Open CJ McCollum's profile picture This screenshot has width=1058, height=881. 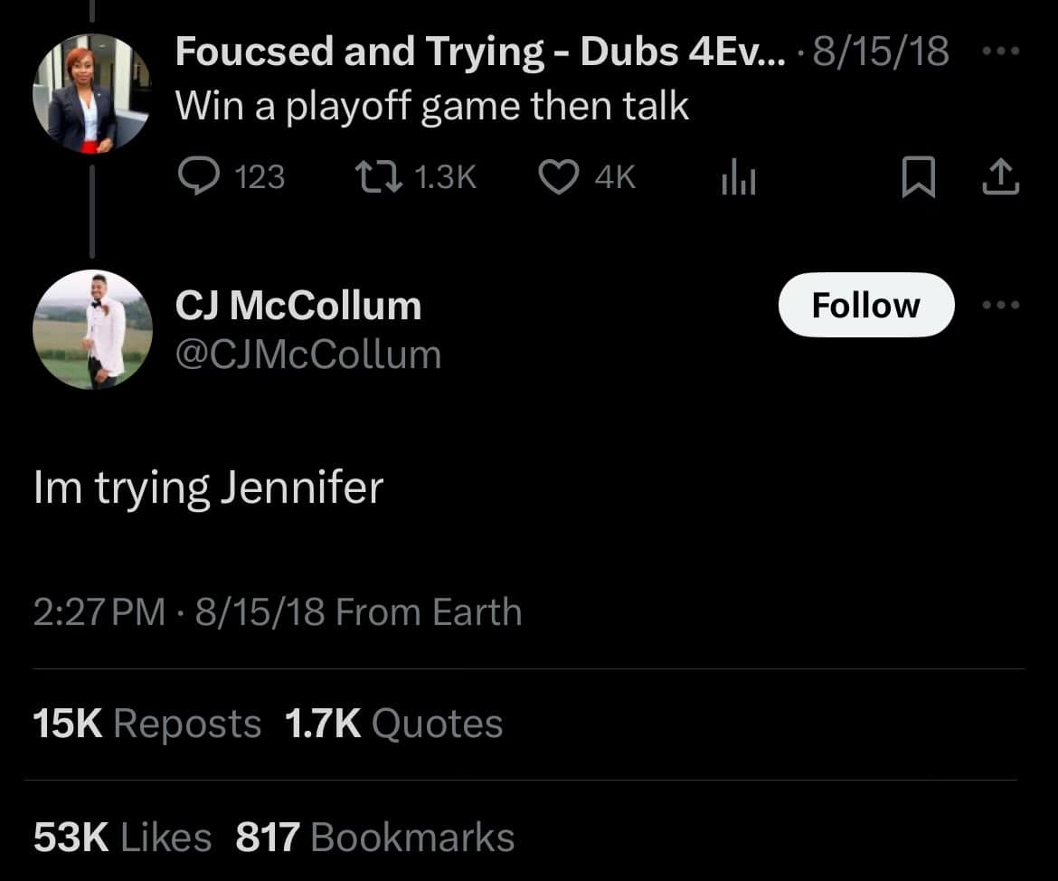coord(91,329)
